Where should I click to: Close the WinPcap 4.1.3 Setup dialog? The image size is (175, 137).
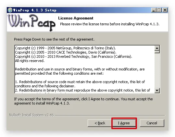coord(165,10)
